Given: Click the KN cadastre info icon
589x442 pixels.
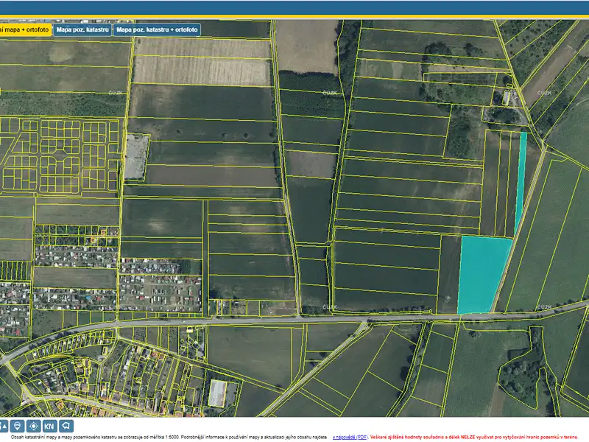Looking at the screenshot, I should tap(49, 426).
